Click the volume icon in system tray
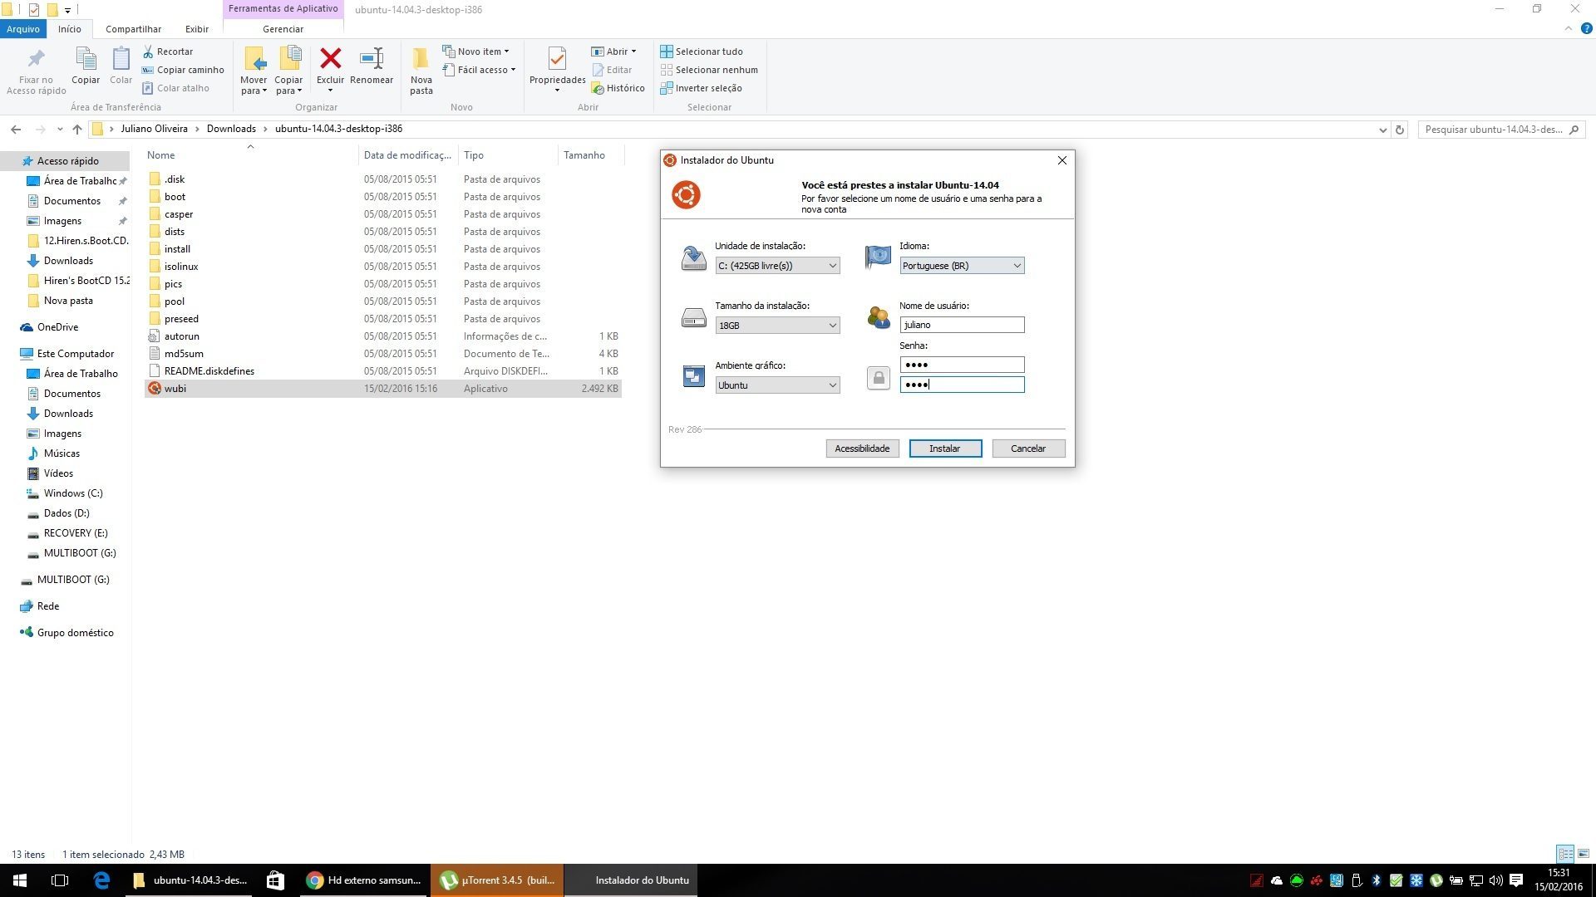 click(x=1496, y=880)
